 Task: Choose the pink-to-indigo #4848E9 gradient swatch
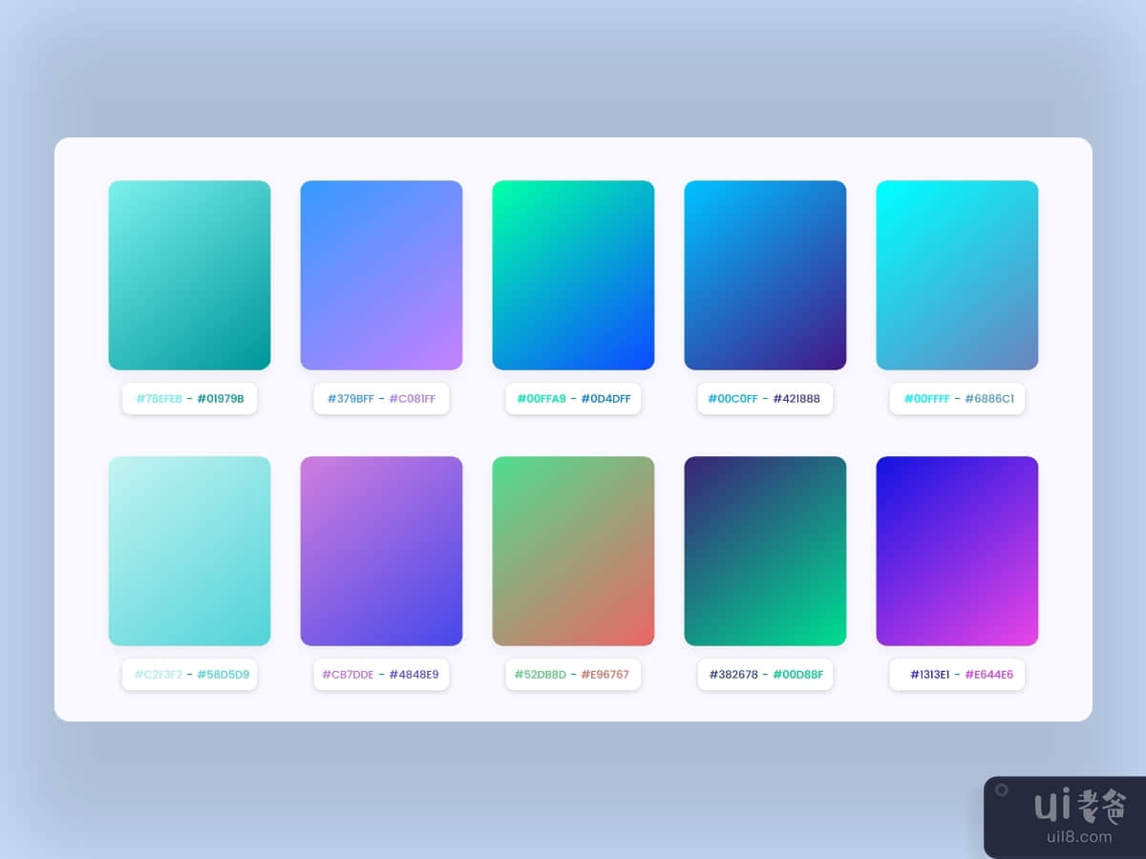[x=381, y=551]
